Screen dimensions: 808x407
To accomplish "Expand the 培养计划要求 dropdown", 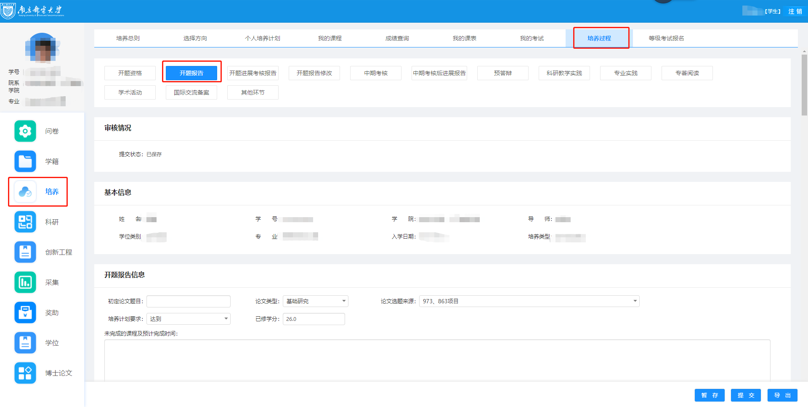I will pos(189,319).
